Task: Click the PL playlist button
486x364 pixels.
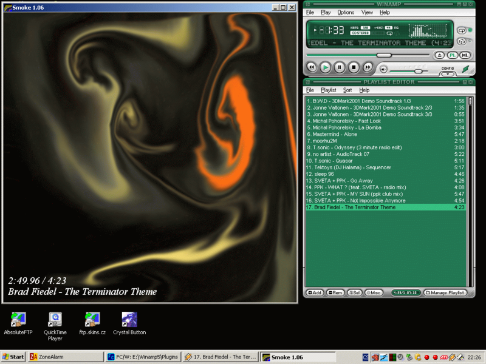Action: point(452,55)
